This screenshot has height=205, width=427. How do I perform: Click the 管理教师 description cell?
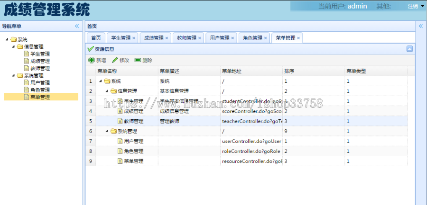point(189,121)
